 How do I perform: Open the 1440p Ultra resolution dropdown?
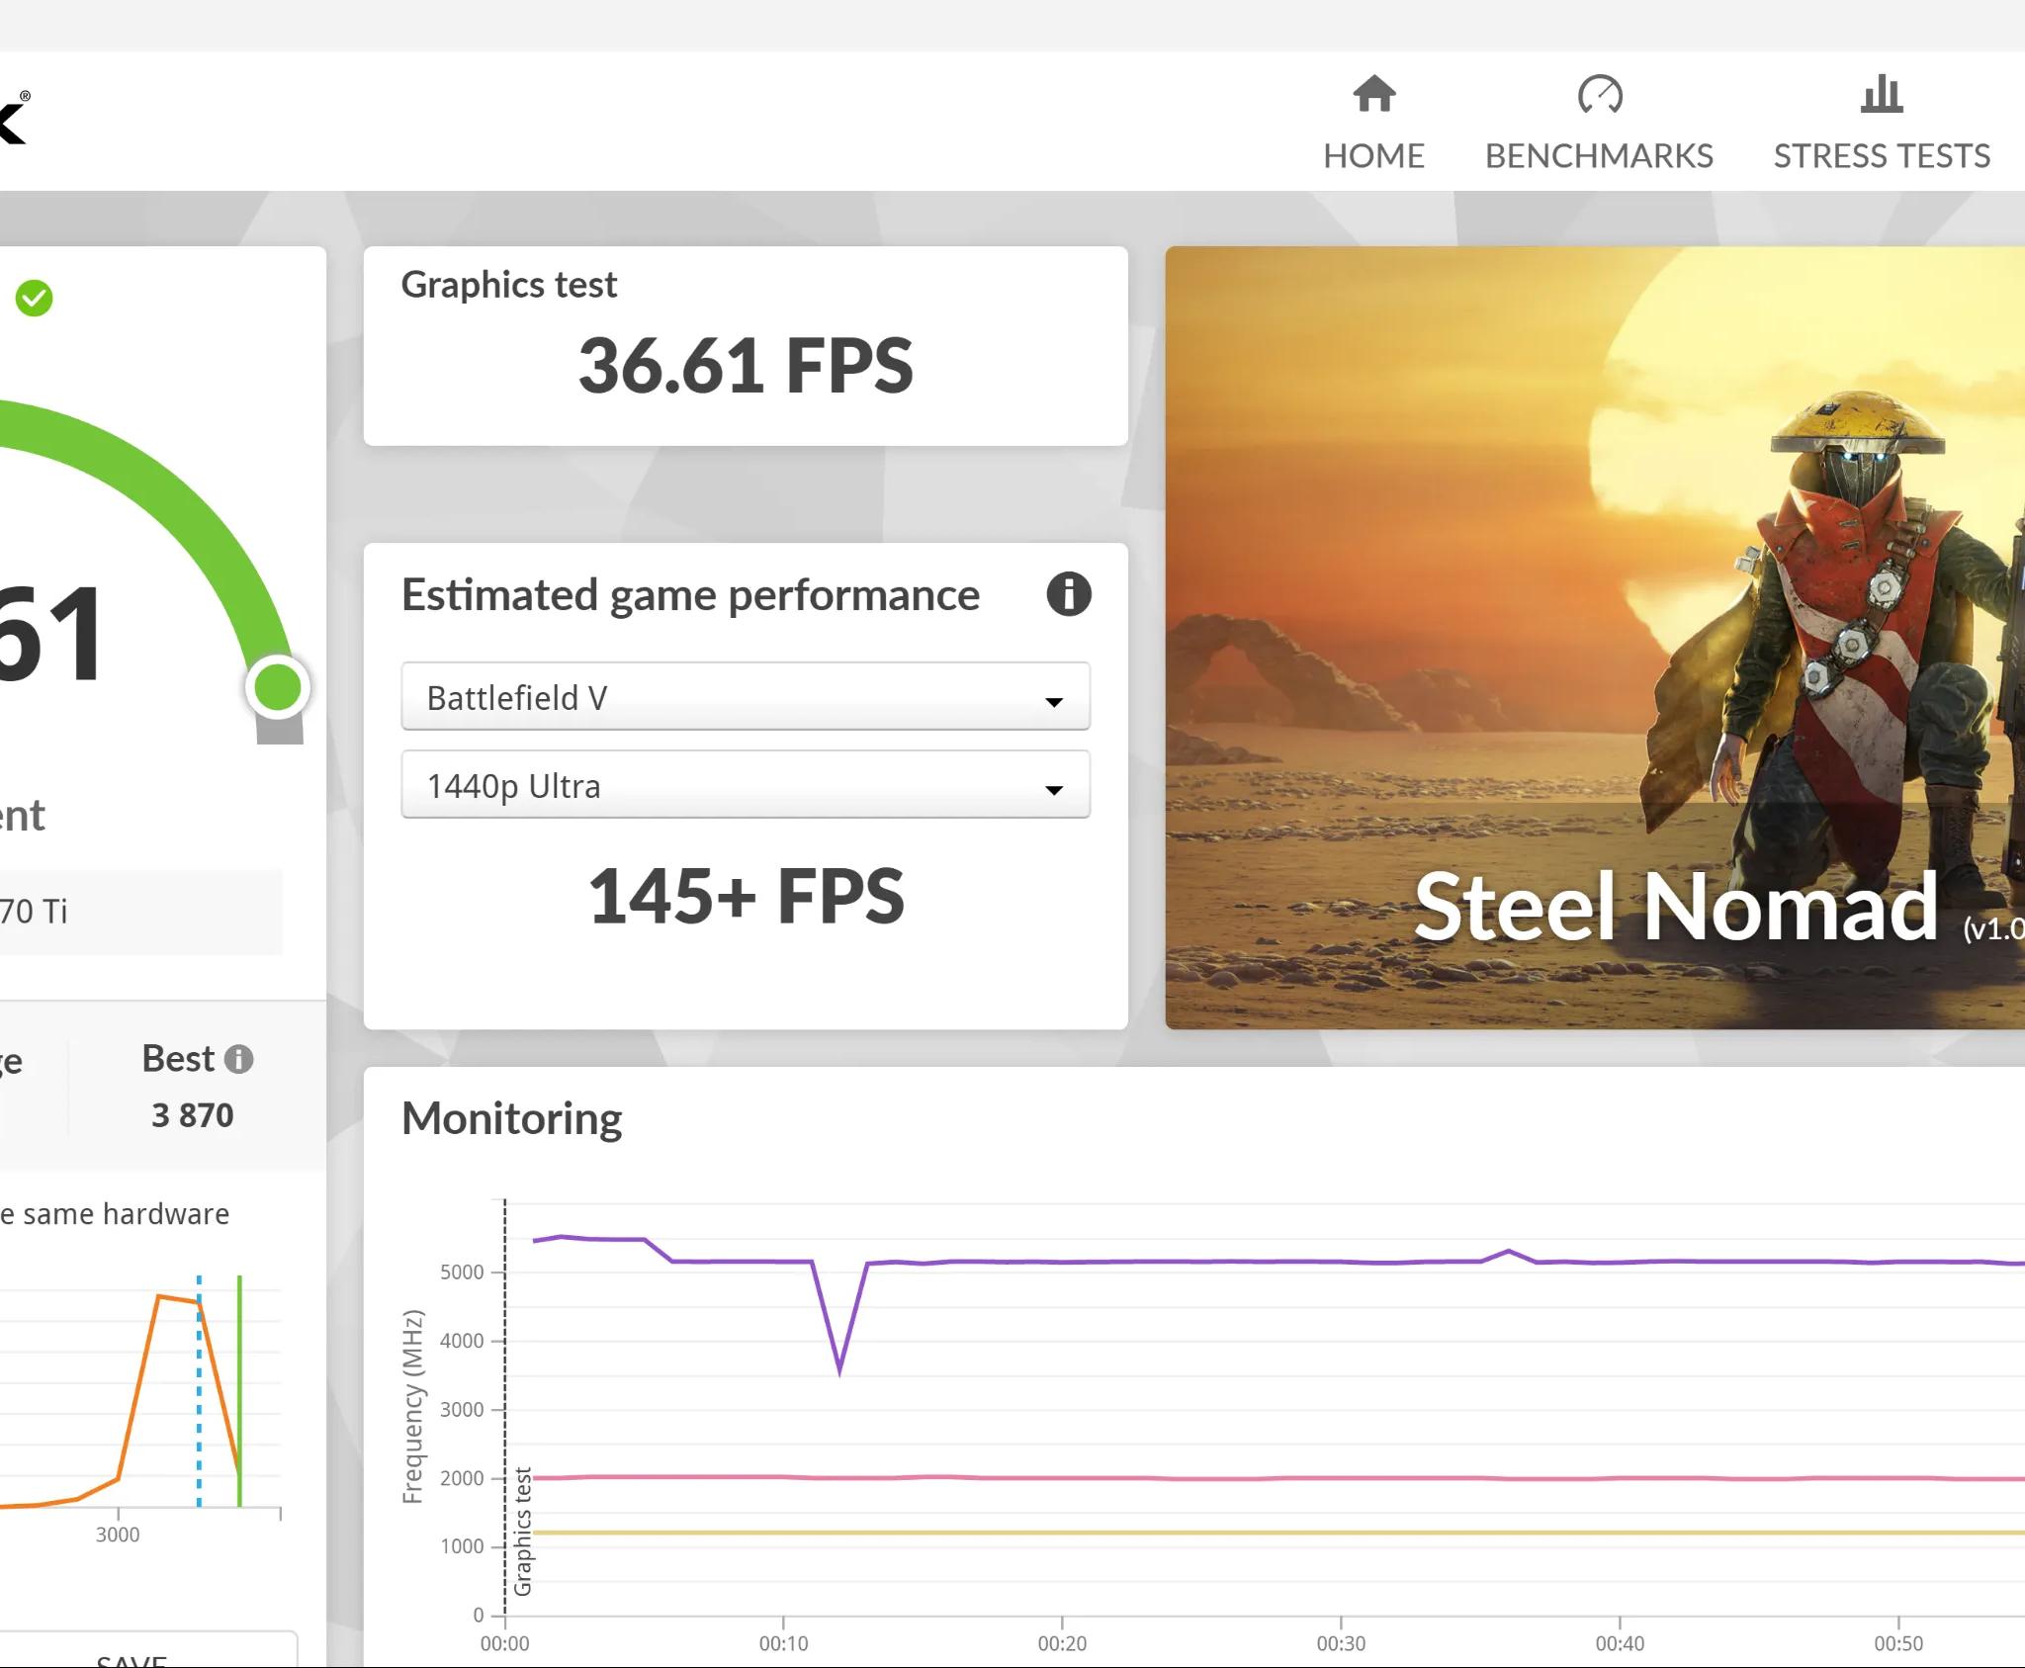pyautogui.click(x=746, y=785)
